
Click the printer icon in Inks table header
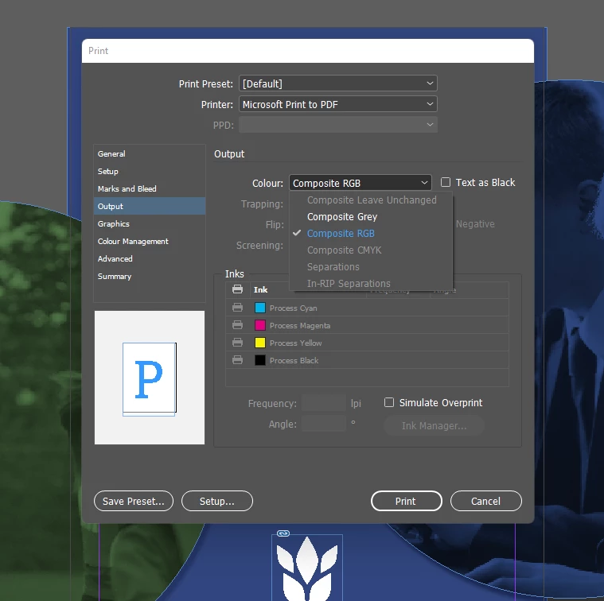click(237, 289)
